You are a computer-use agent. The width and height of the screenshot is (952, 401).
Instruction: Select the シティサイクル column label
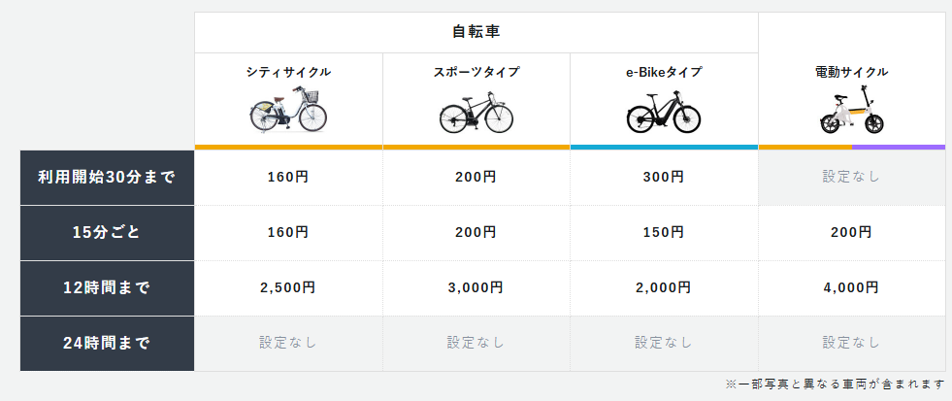(288, 72)
